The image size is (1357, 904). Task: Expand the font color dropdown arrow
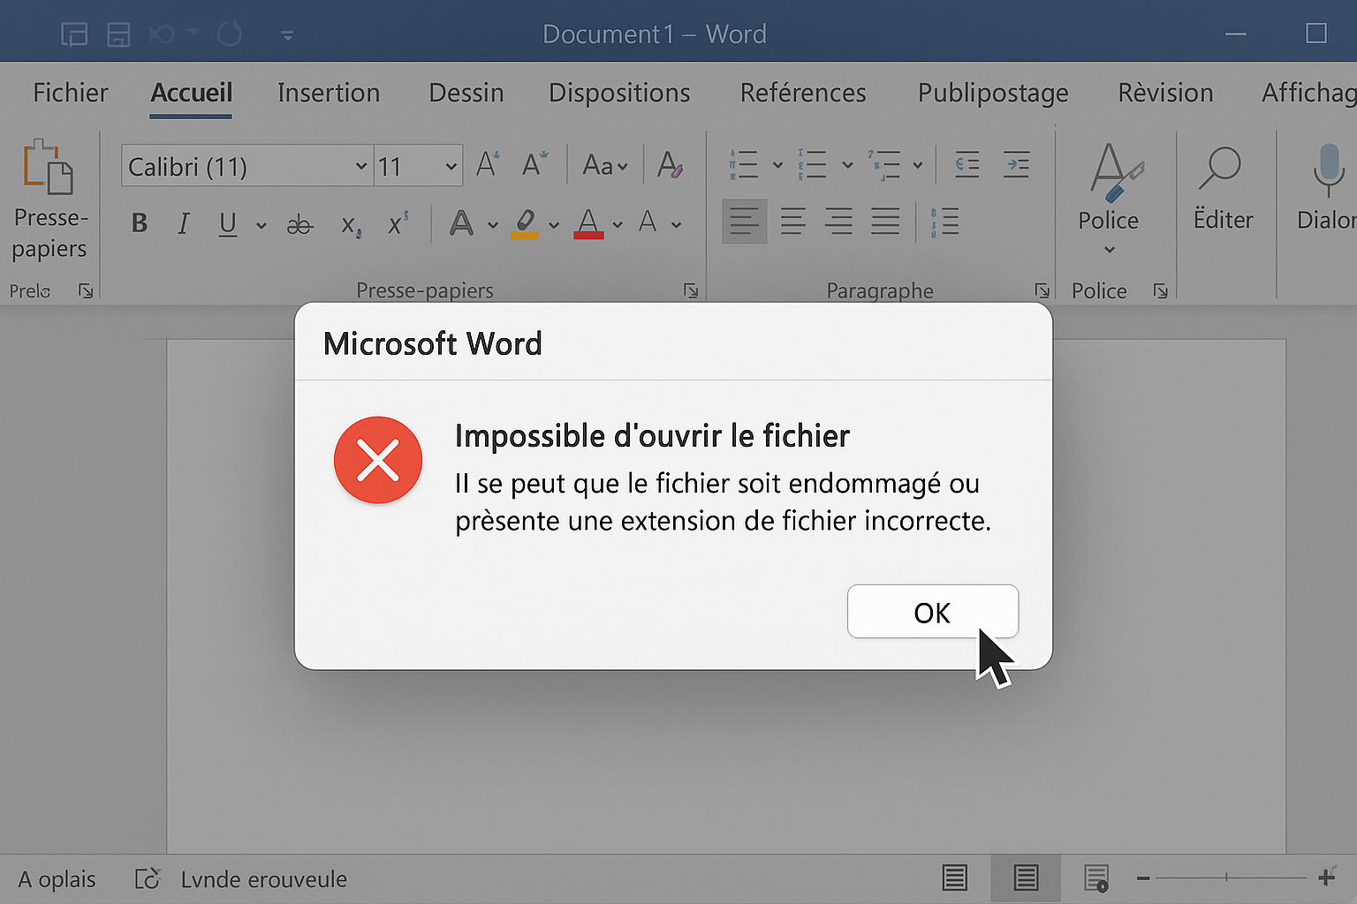tap(618, 226)
